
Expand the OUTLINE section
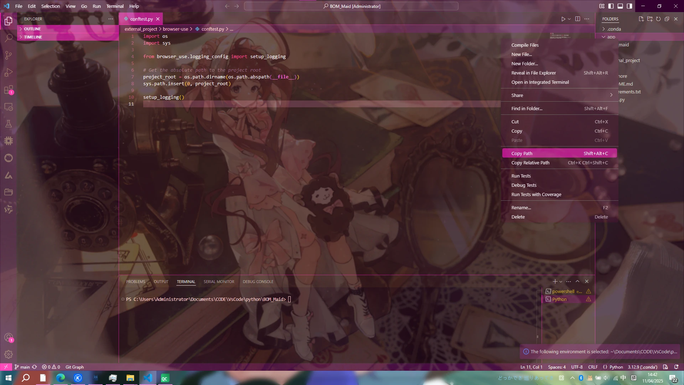tap(68, 29)
